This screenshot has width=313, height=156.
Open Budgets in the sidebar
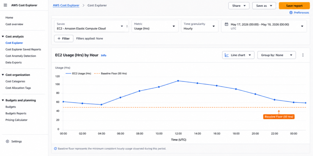click(x=11, y=107)
